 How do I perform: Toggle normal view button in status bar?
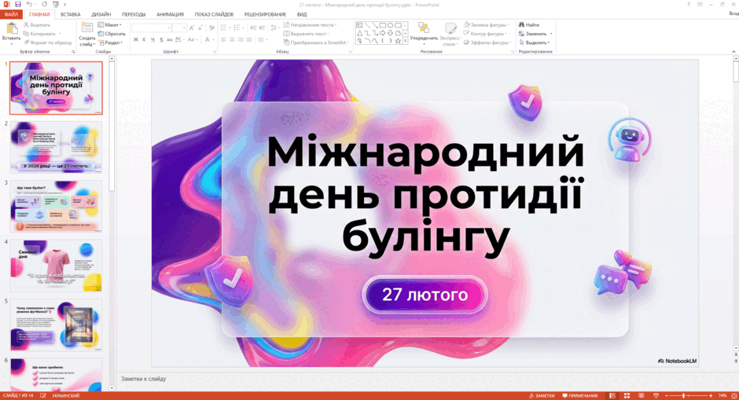pos(612,396)
